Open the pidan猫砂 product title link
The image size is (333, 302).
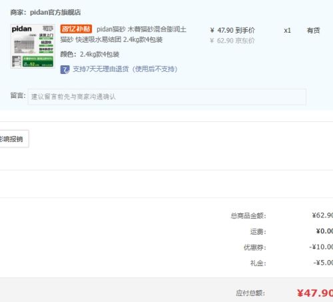[x=123, y=34]
